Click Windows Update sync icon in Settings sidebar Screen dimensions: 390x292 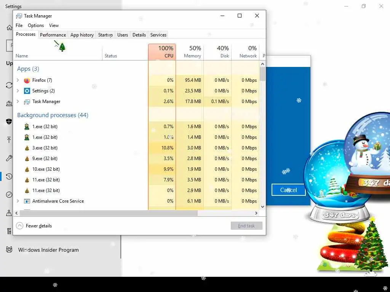[9, 85]
